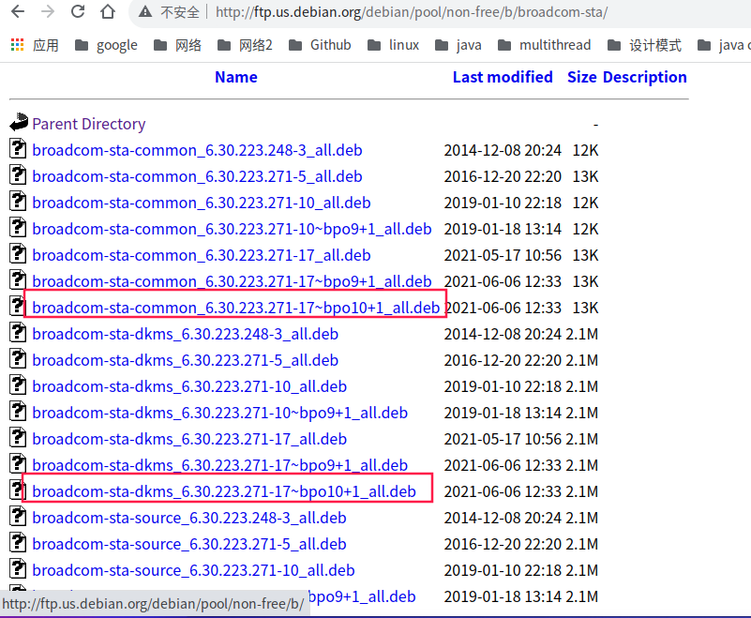The image size is (751, 618).
Task: Click the browser forward arrow
Action: pyautogui.click(x=48, y=12)
